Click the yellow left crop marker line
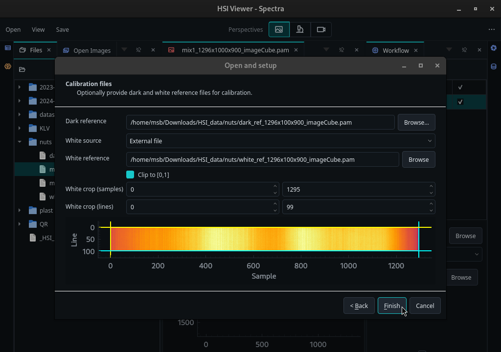501x352 pixels. [x=111, y=240]
